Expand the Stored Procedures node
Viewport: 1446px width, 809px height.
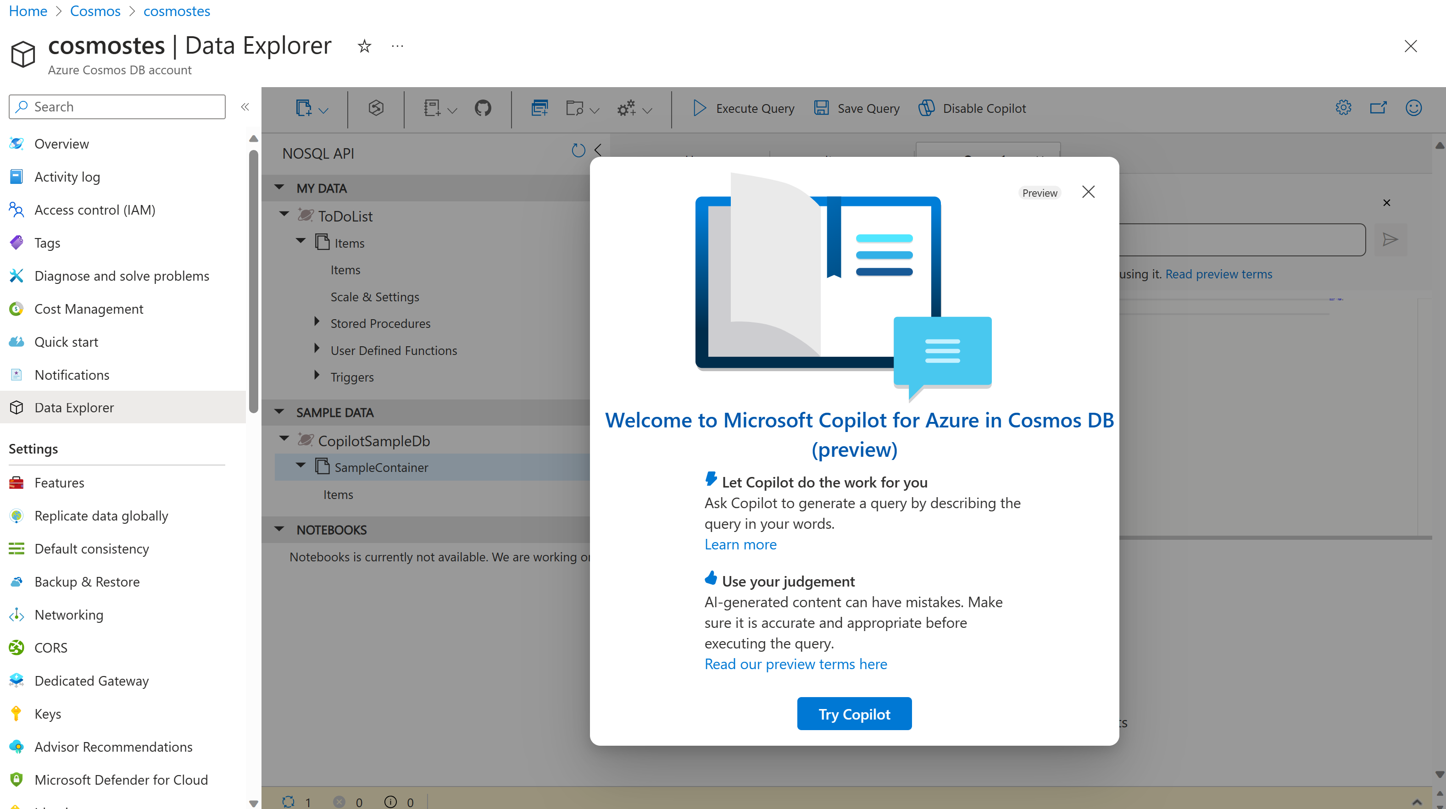click(x=317, y=322)
